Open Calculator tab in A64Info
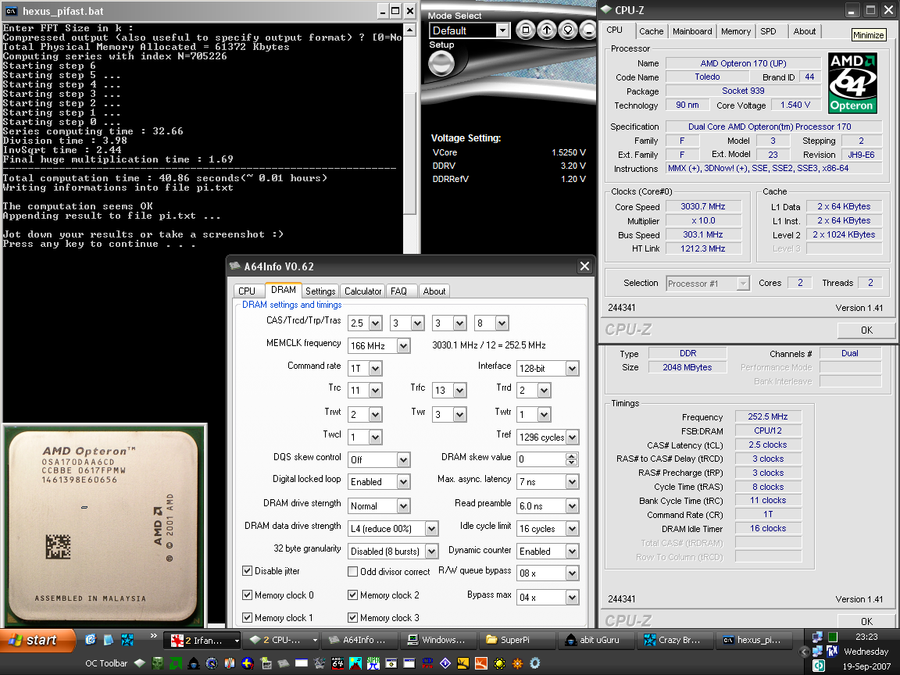The width and height of the screenshot is (900, 675). point(362,291)
